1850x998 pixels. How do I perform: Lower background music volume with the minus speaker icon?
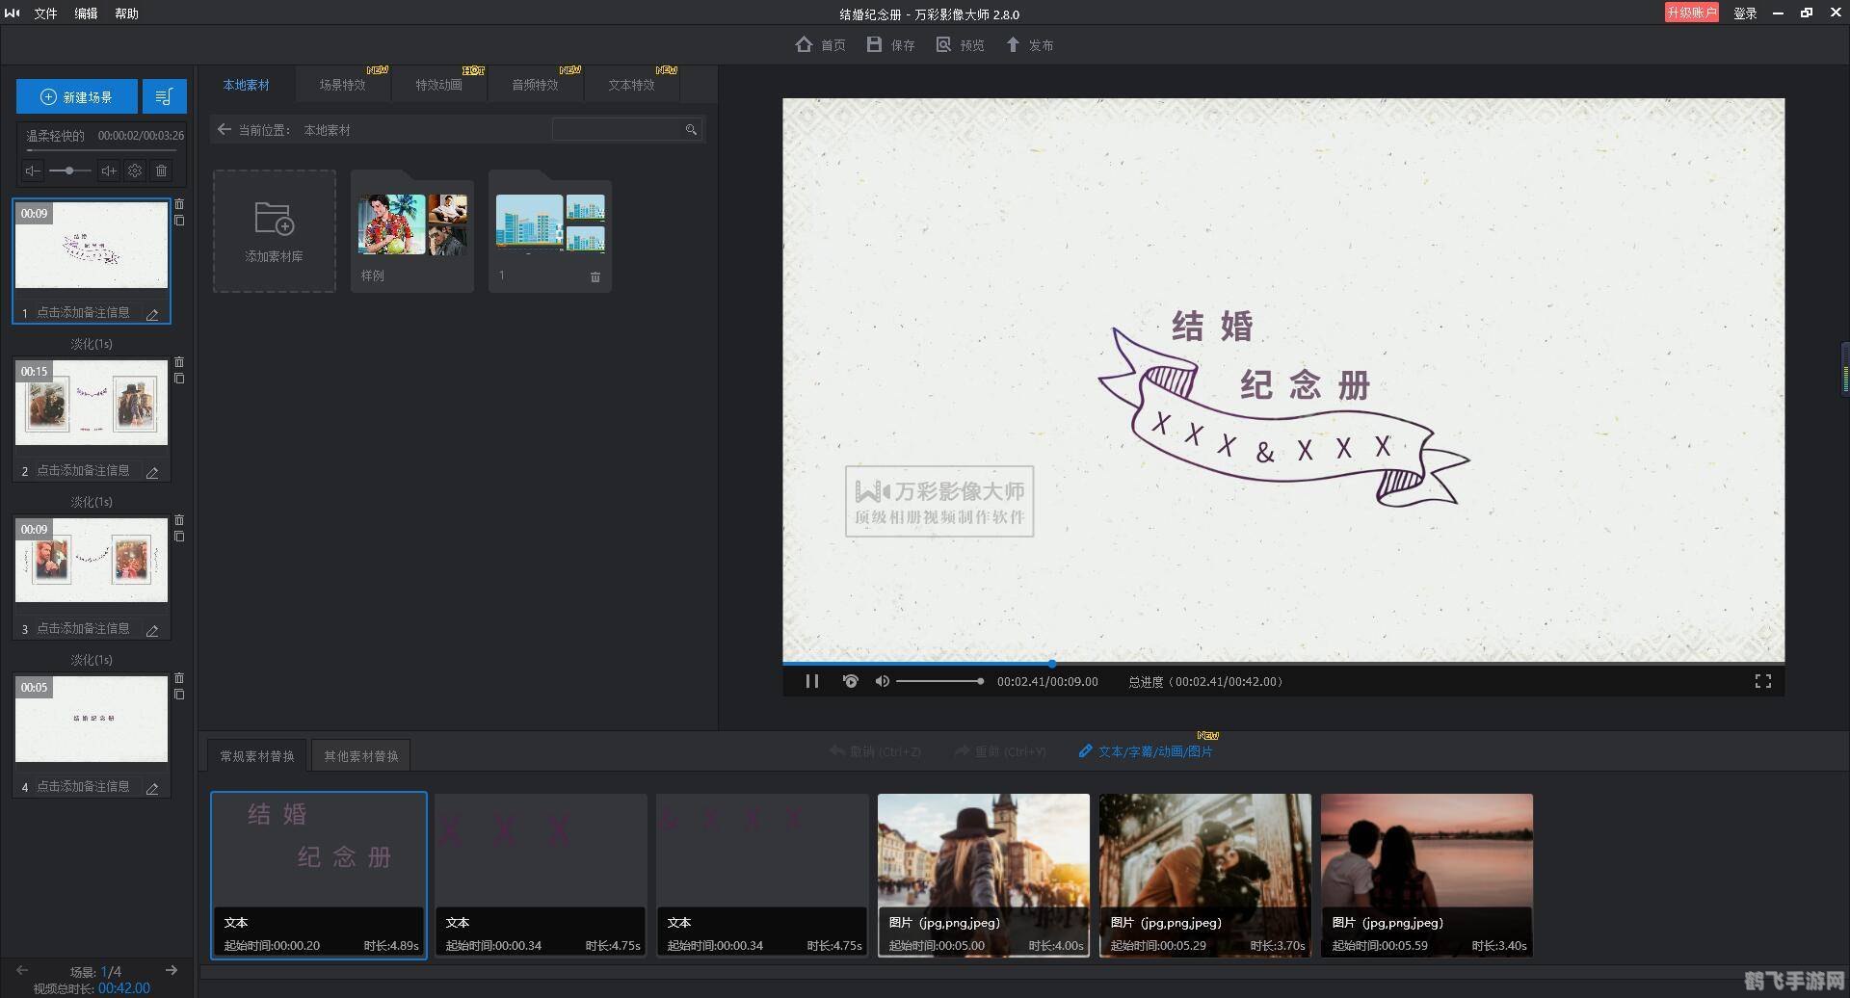click(x=33, y=171)
